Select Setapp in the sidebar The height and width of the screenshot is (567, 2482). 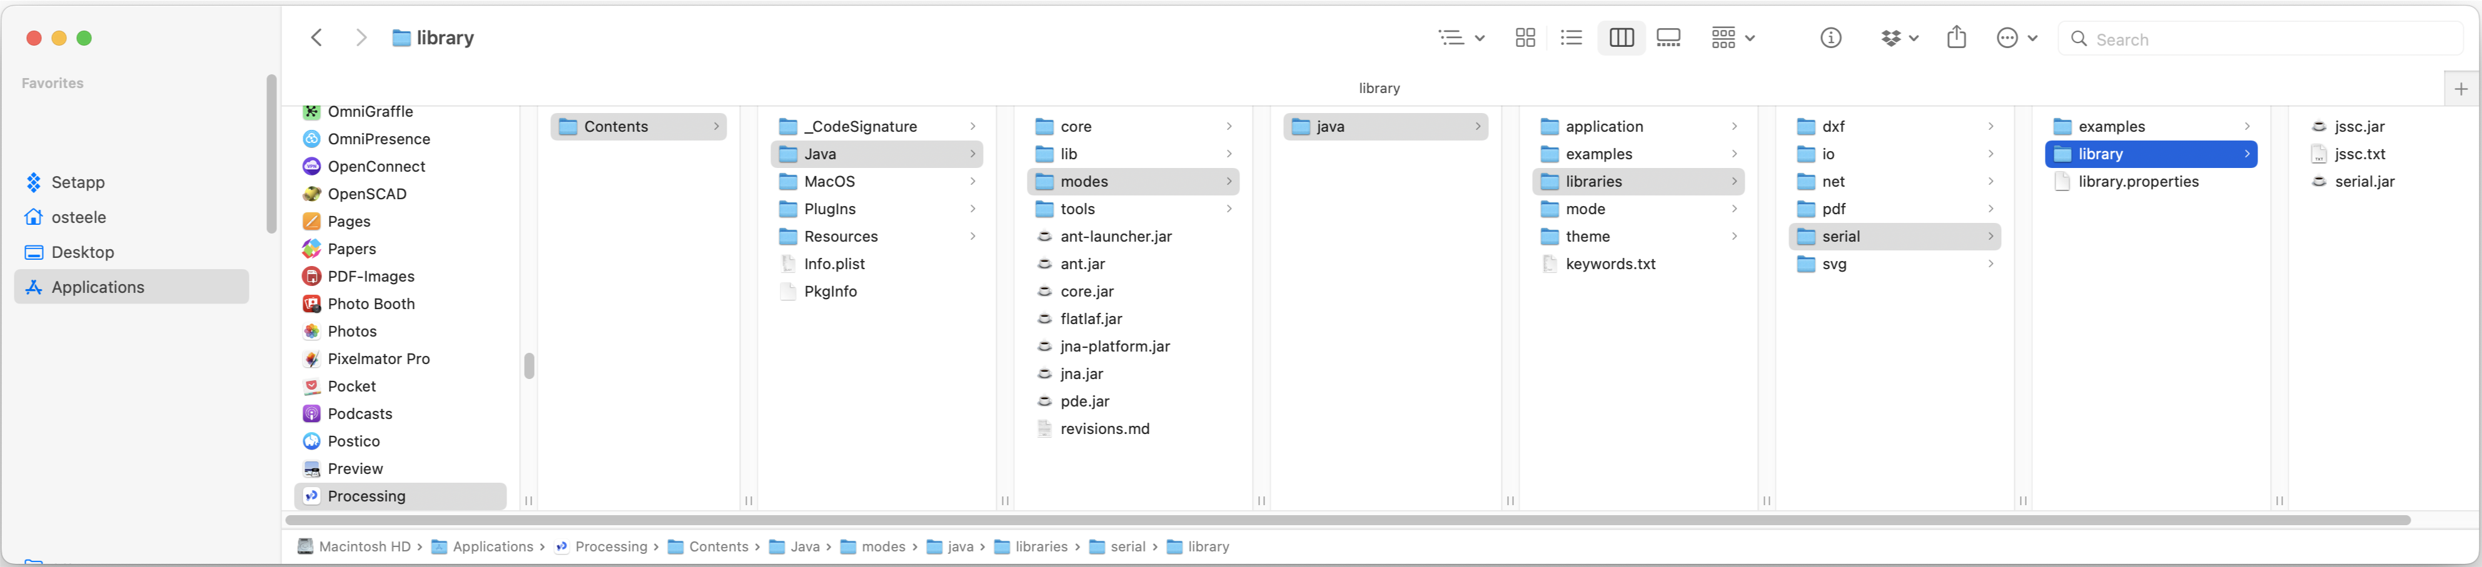click(x=78, y=182)
